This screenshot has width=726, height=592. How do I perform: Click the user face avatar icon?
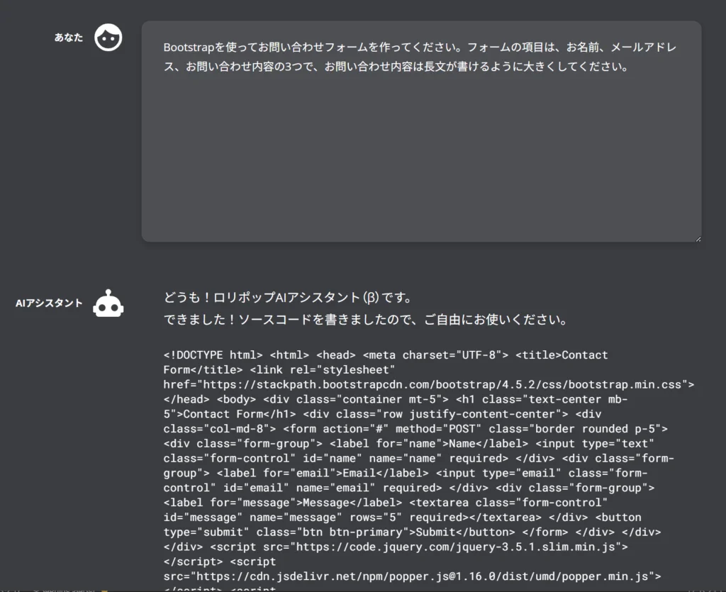(x=108, y=38)
